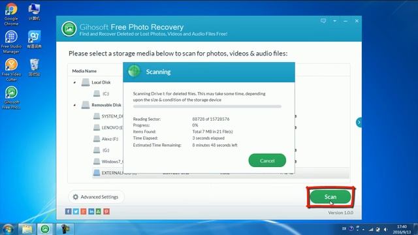The image size is (418, 235).
Task: Open the Recycle Bin desktop icon
Action: [34, 67]
